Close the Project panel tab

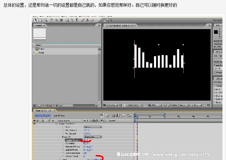coord(44,26)
